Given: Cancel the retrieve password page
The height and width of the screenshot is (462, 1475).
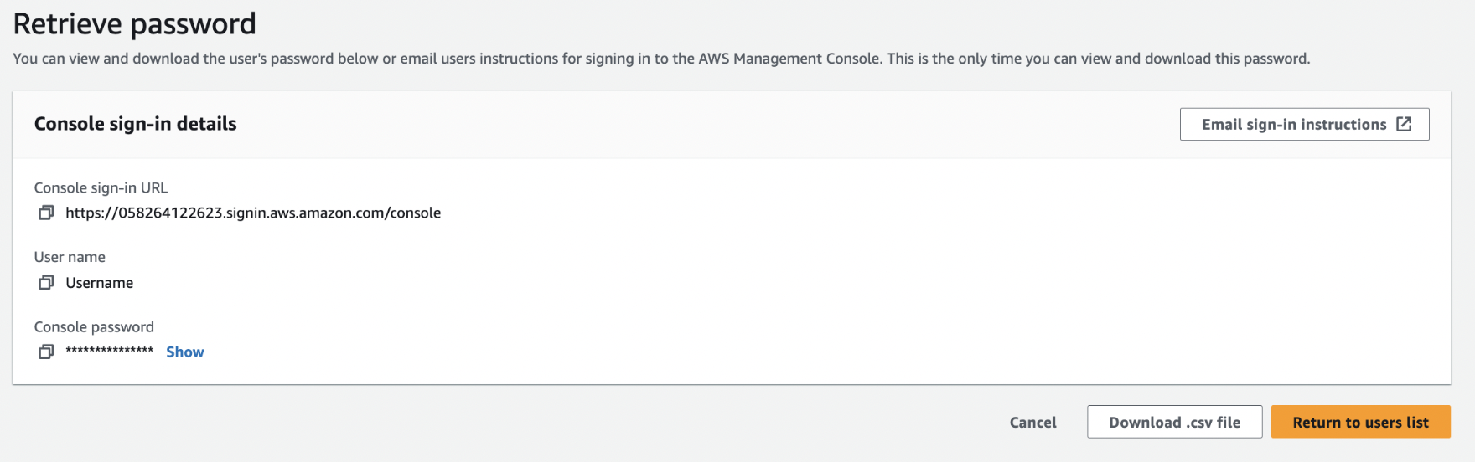Looking at the screenshot, I should coord(1032,423).
